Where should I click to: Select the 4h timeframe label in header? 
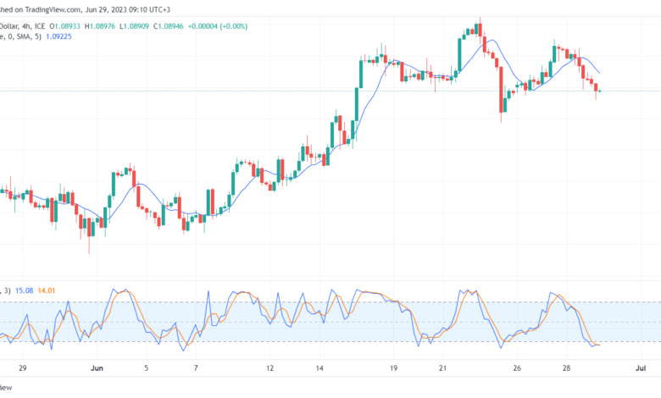point(26,26)
